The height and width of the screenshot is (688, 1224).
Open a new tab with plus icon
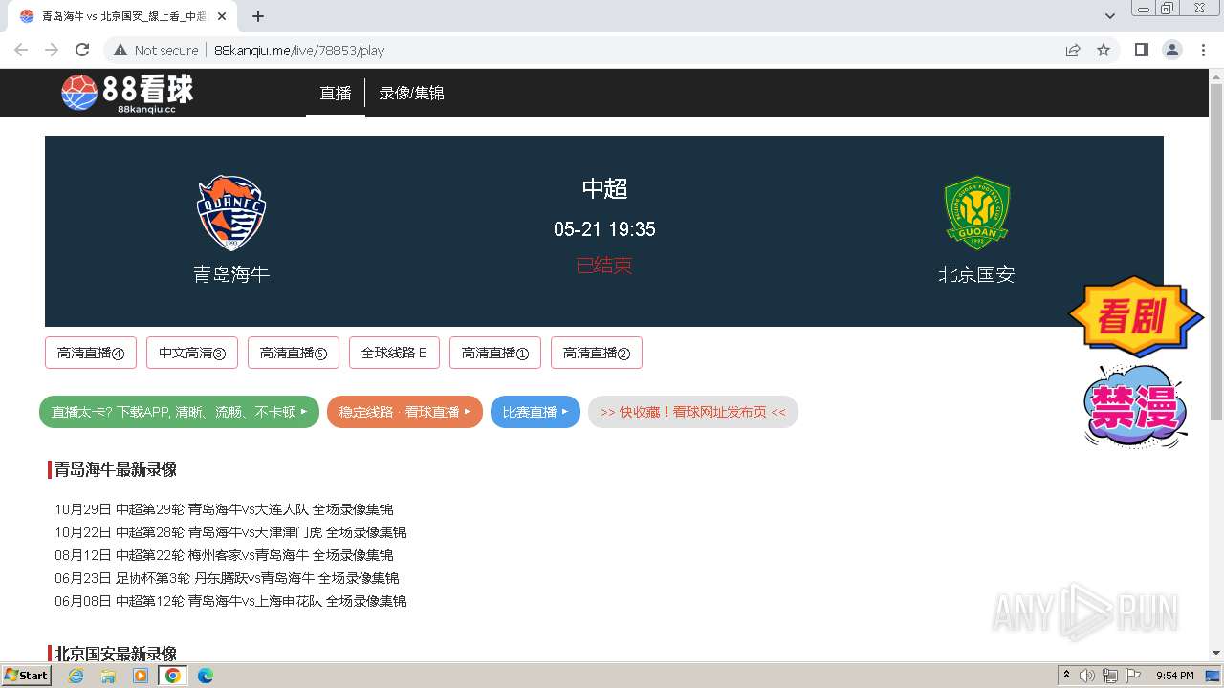[258, 16]
